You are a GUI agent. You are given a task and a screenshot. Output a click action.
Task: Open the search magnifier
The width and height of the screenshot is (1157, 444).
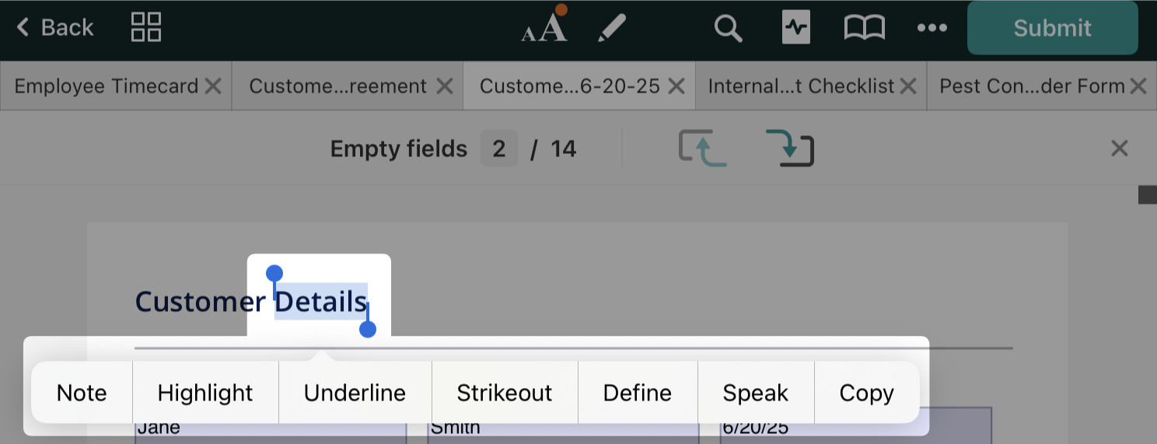pos(728,28)
